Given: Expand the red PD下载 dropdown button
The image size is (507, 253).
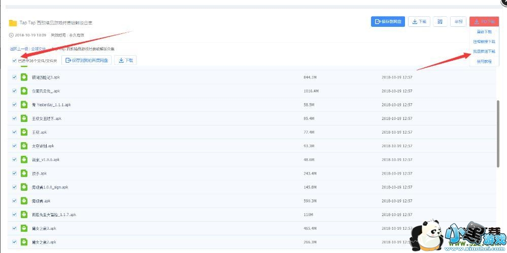Looking at the screenshot, I should point(484,22).
